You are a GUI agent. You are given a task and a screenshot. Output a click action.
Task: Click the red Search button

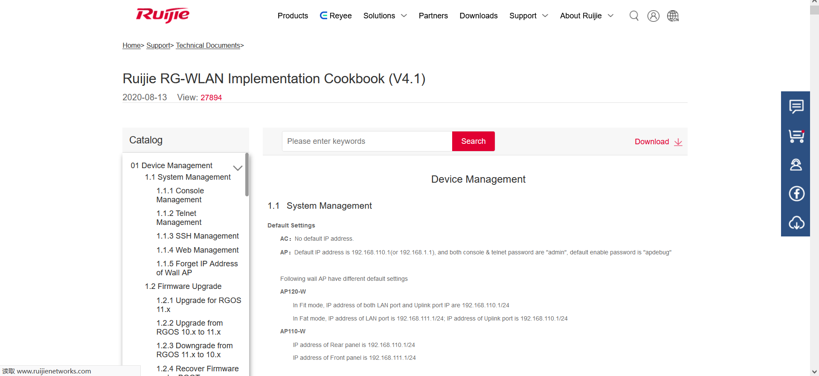473,141
